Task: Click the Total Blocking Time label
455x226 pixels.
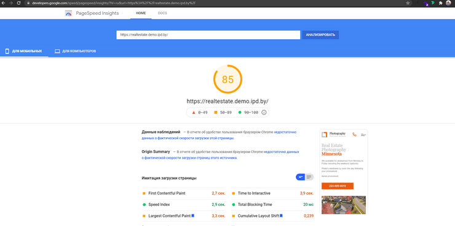Action: (255, 205)
